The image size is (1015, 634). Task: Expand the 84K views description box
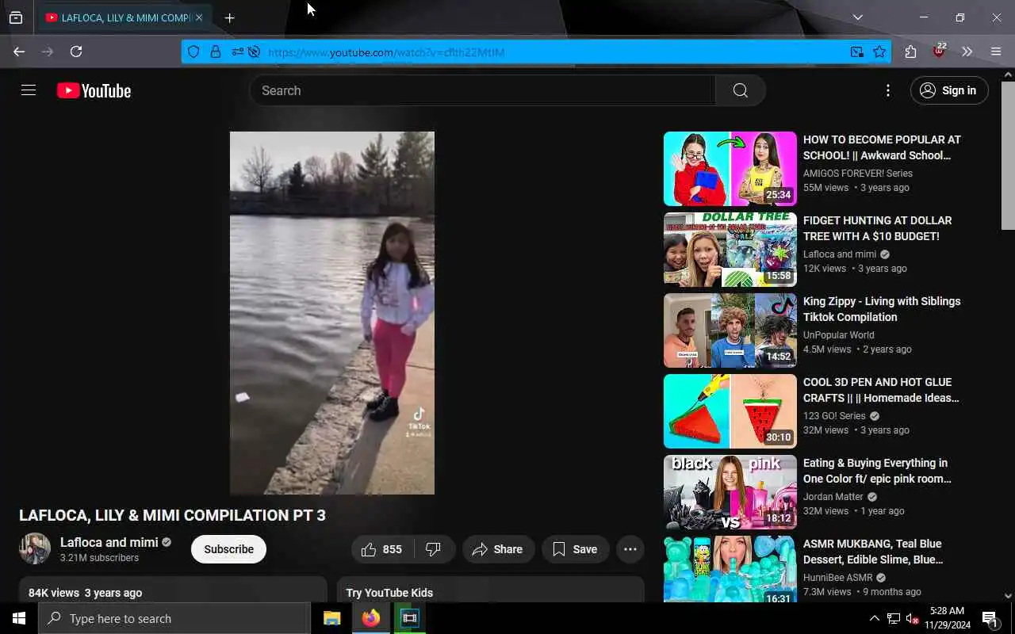coord(173,590)
